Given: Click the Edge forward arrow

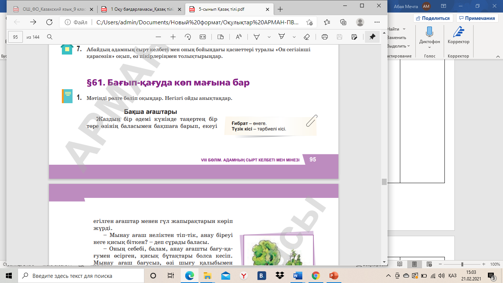Looking at the screenshot, I should pos(33,22).
